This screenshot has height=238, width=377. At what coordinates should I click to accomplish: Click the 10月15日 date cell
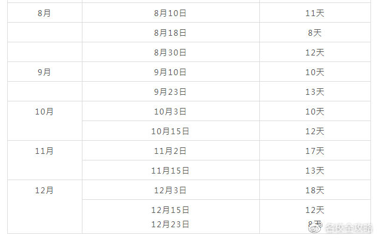(171, 131)
